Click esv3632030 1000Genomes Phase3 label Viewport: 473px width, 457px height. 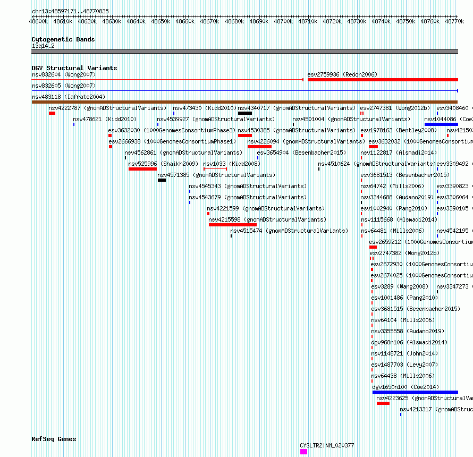[172, 130]
